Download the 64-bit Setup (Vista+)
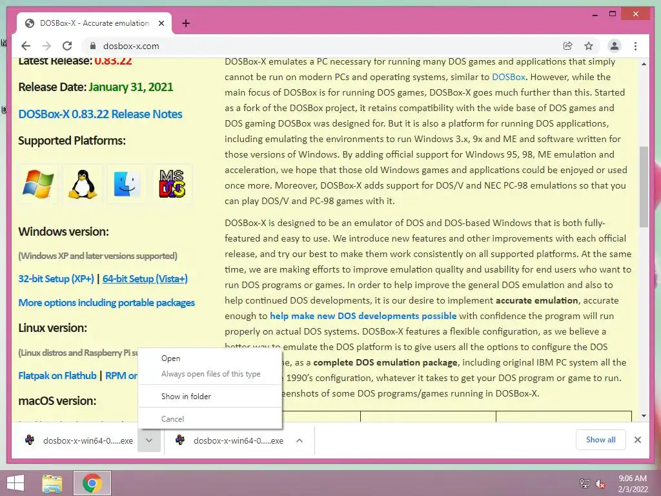The image size is (661, 496). 145,279
